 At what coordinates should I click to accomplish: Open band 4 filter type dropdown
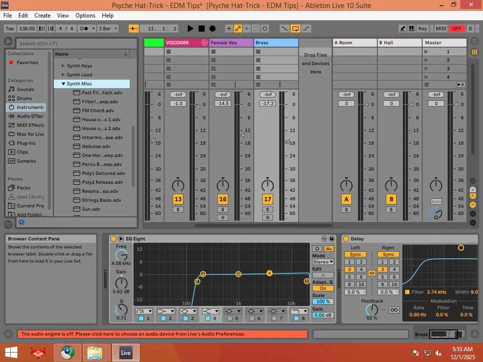point(211,312)
